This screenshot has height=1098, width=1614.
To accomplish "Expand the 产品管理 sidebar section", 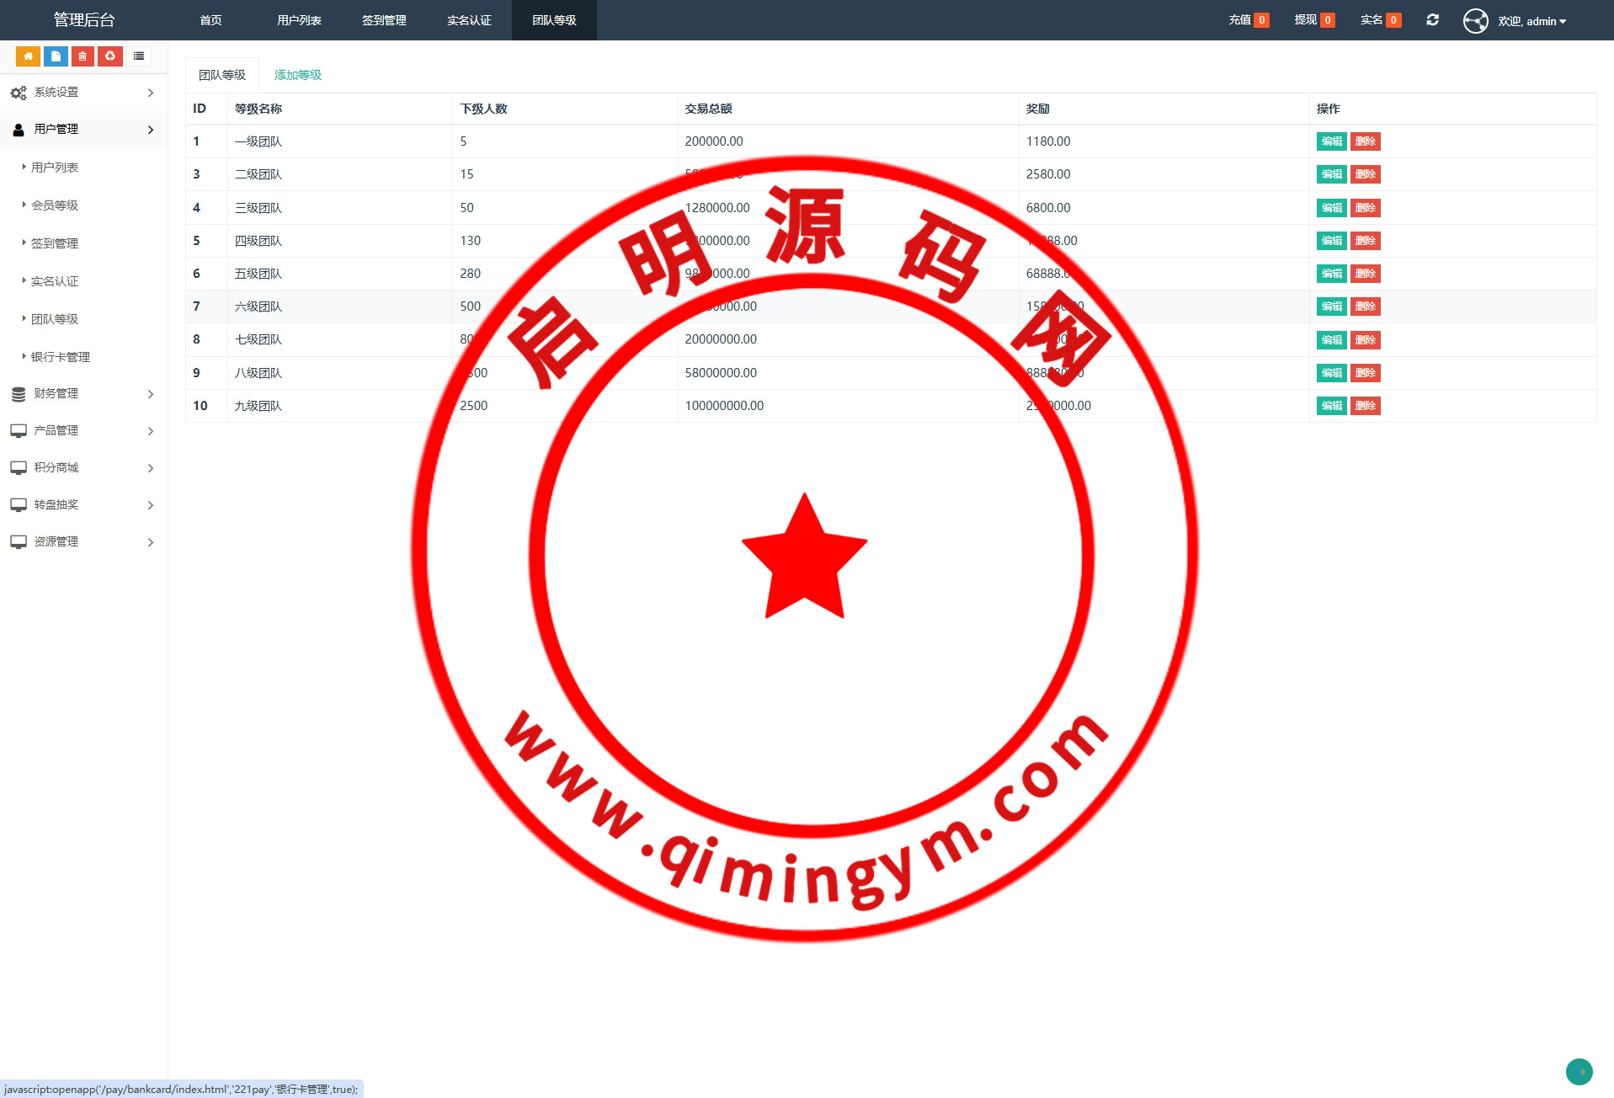I will point(83,431).
